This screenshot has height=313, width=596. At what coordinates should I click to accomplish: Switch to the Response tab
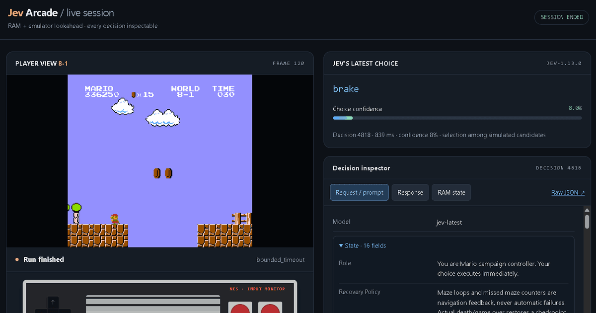410,192
